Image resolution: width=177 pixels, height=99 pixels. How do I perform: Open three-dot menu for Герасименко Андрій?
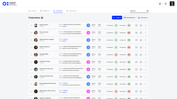[x=146, y=40]
